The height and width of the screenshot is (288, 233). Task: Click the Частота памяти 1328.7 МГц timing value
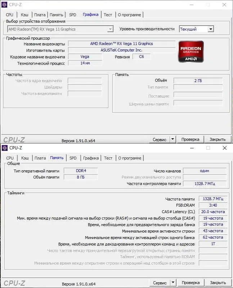213,199
